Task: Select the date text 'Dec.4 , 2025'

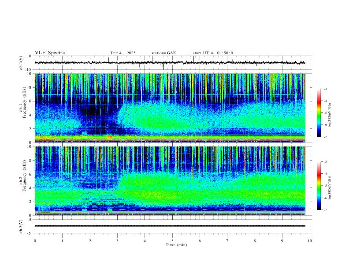Action: tap(123, 53)
